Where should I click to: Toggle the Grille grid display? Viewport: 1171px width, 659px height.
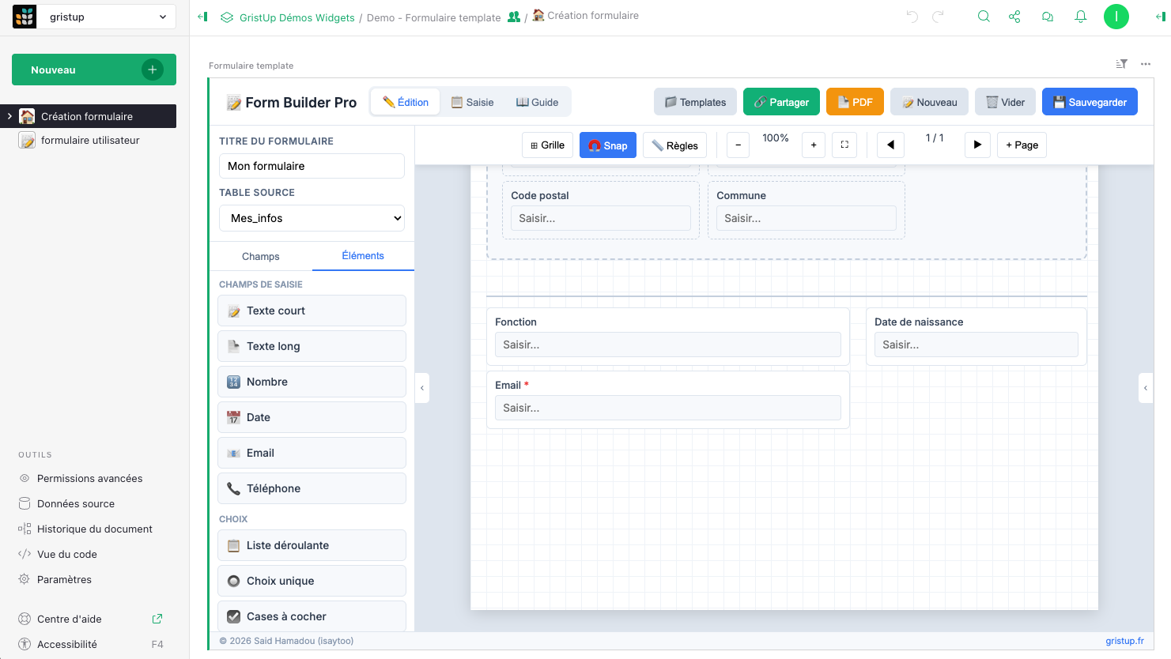[547, 145]
